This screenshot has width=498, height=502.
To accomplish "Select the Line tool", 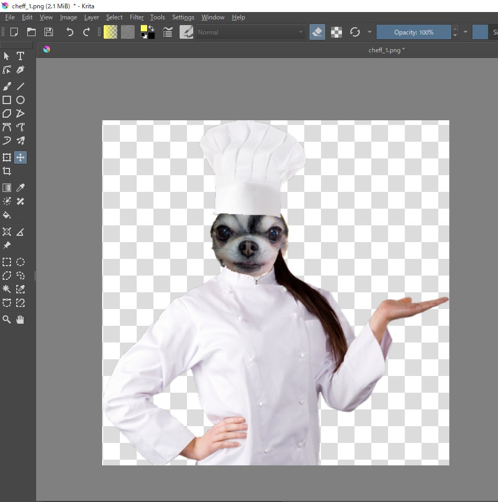I will (20, 86).
